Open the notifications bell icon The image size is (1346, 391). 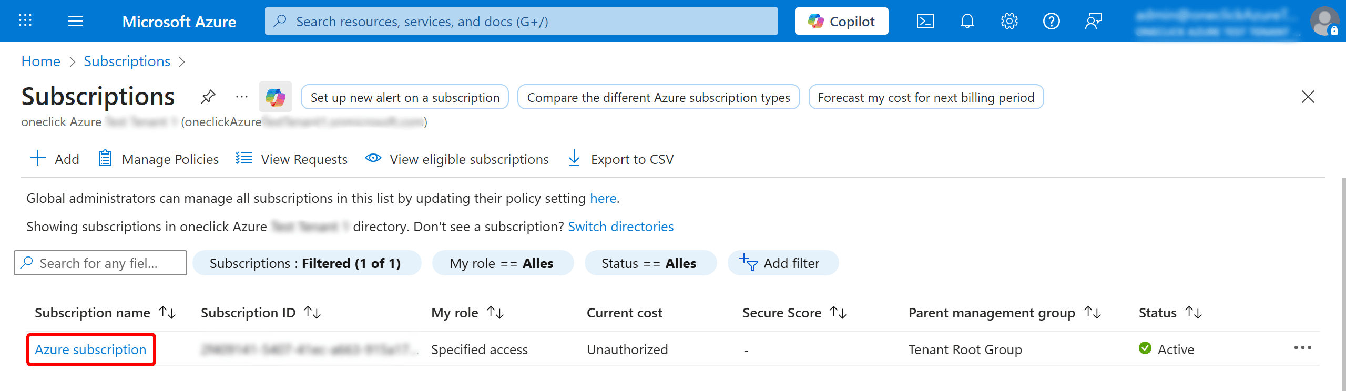[x=967, y=21]
